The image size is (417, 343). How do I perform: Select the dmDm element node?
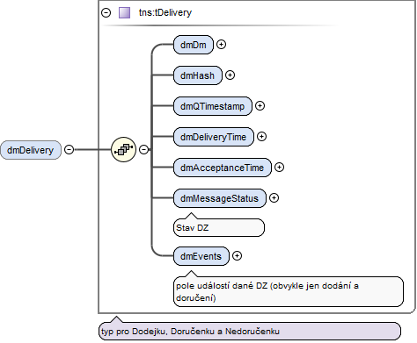tap(194, 45)
